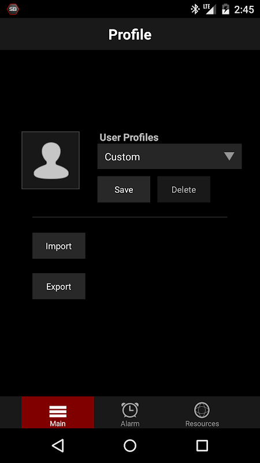Switch to the Main tab
The width and height of the screenshot is (260, 463).
point(58,412)
